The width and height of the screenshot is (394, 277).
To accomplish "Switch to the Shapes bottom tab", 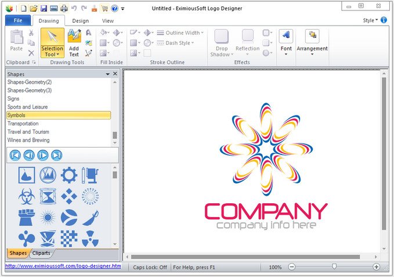I will (18, 253).
